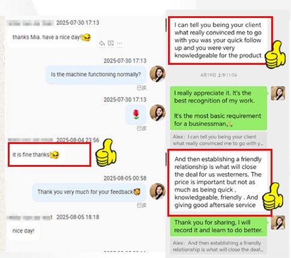Open quoted reply 'Alex: I can tell you being your client'
This screenshot has width=291, height=258.
(x=218, y=140)
